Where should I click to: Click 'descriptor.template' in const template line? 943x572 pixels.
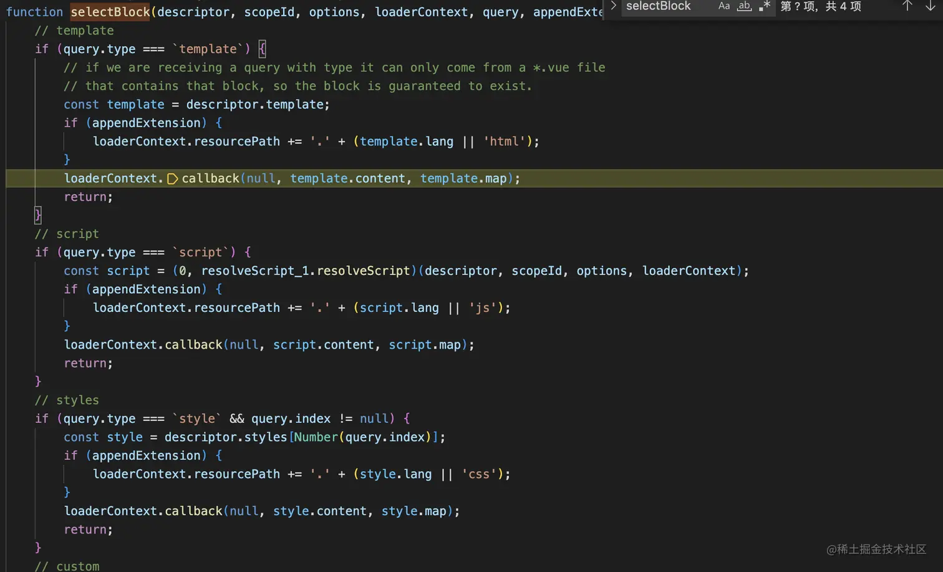(256, 104)
